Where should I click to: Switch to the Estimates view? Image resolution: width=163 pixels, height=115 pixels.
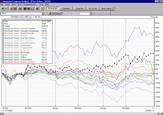[66, 8]
